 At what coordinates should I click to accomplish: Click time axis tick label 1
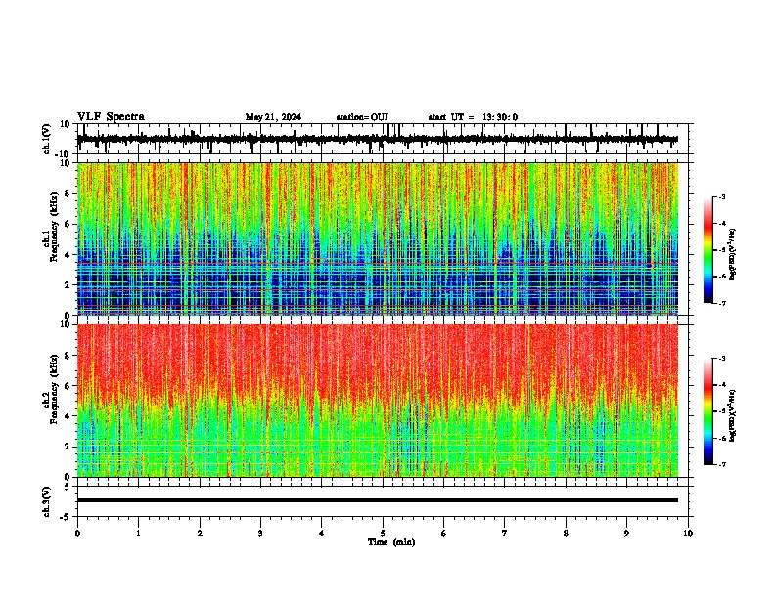click(x=138, y=534)
